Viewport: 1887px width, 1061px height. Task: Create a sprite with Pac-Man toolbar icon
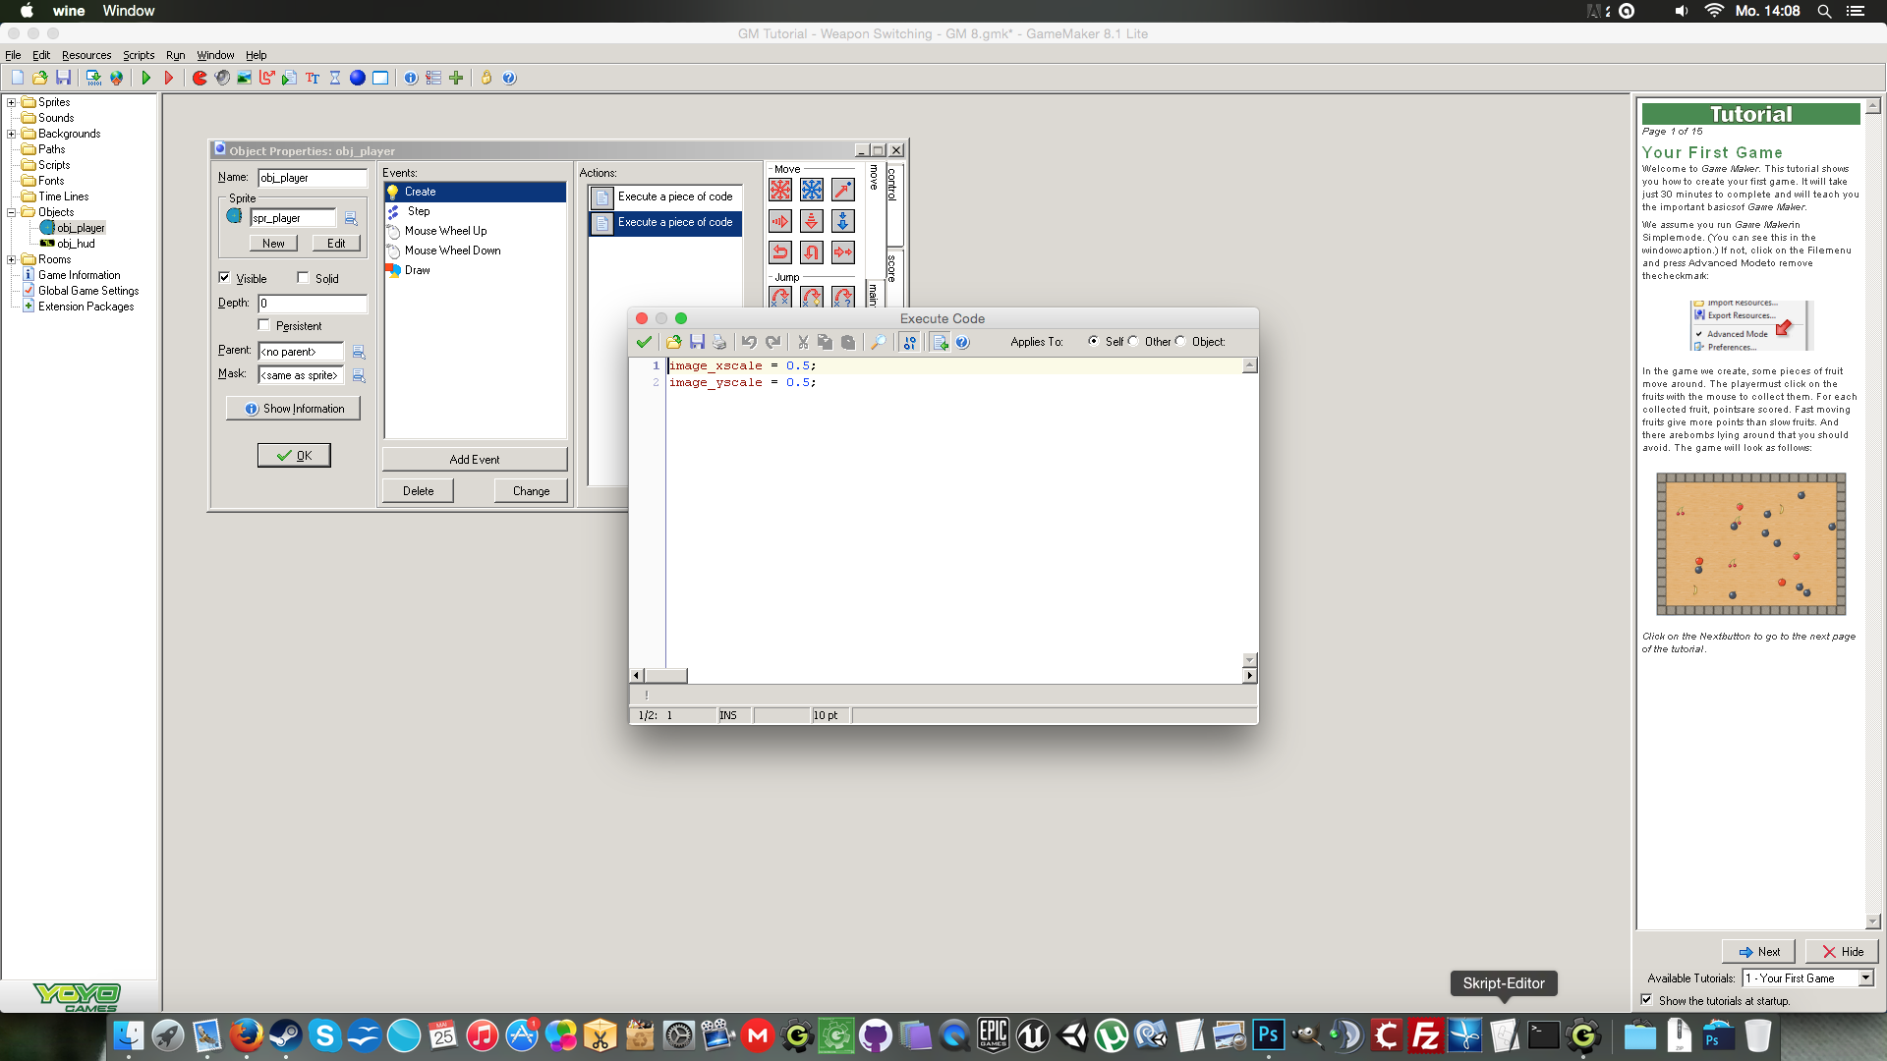pos(200,78)
